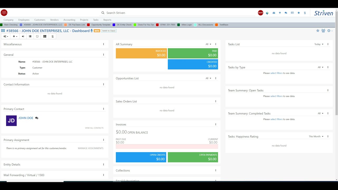This screenshot has width=338, height=190.
Task: Open the chat discussions icon in header
Action: click(286, 13)
